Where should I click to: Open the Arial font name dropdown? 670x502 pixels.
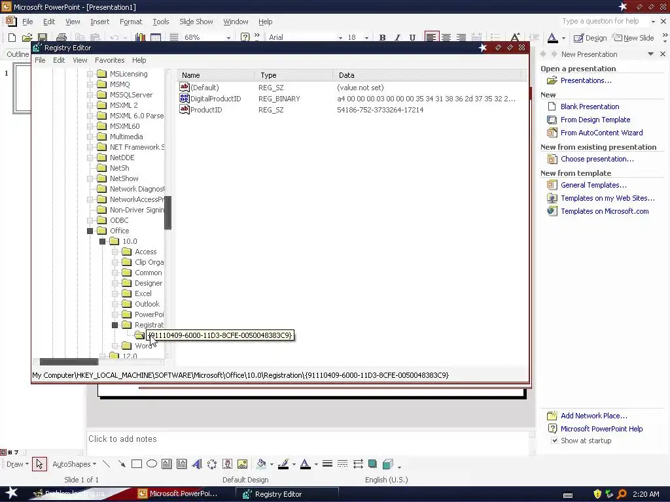pos(340,37)
